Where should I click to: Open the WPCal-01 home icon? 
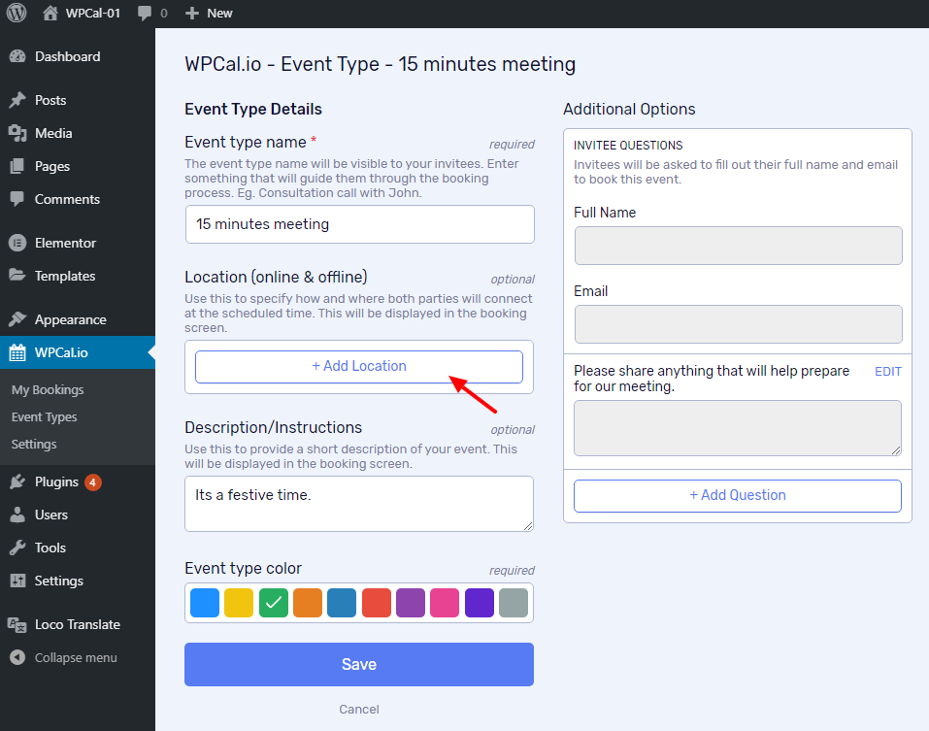[x=50, y=13]
